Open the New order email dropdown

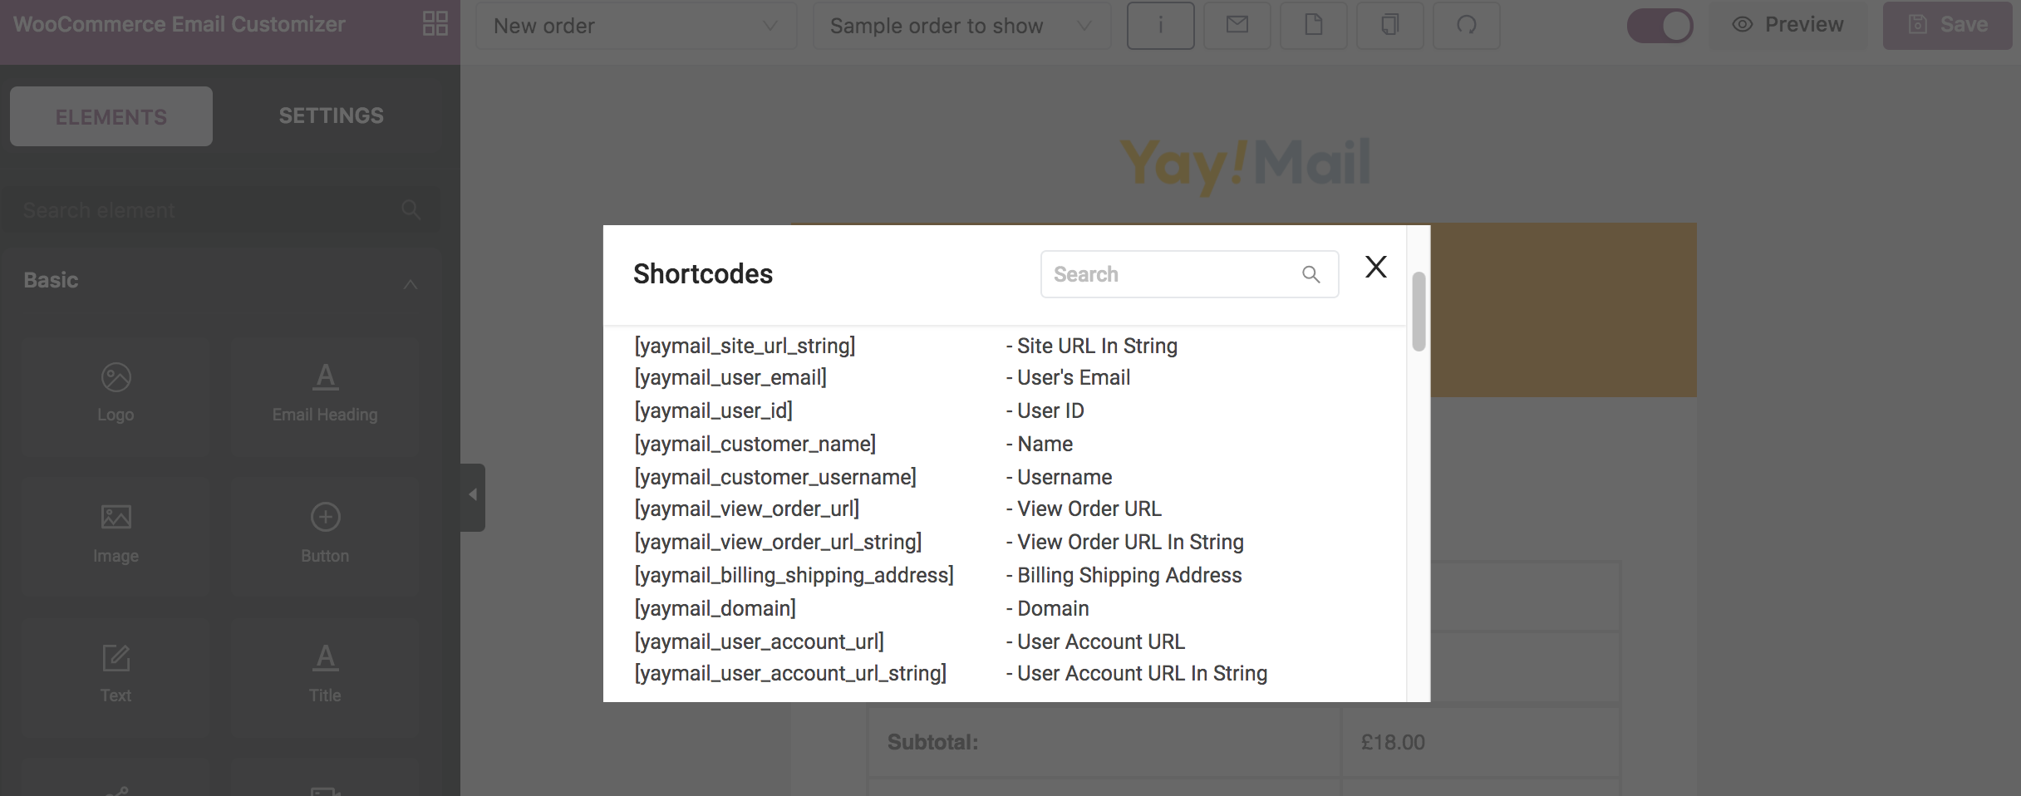[x=636, y=26]
